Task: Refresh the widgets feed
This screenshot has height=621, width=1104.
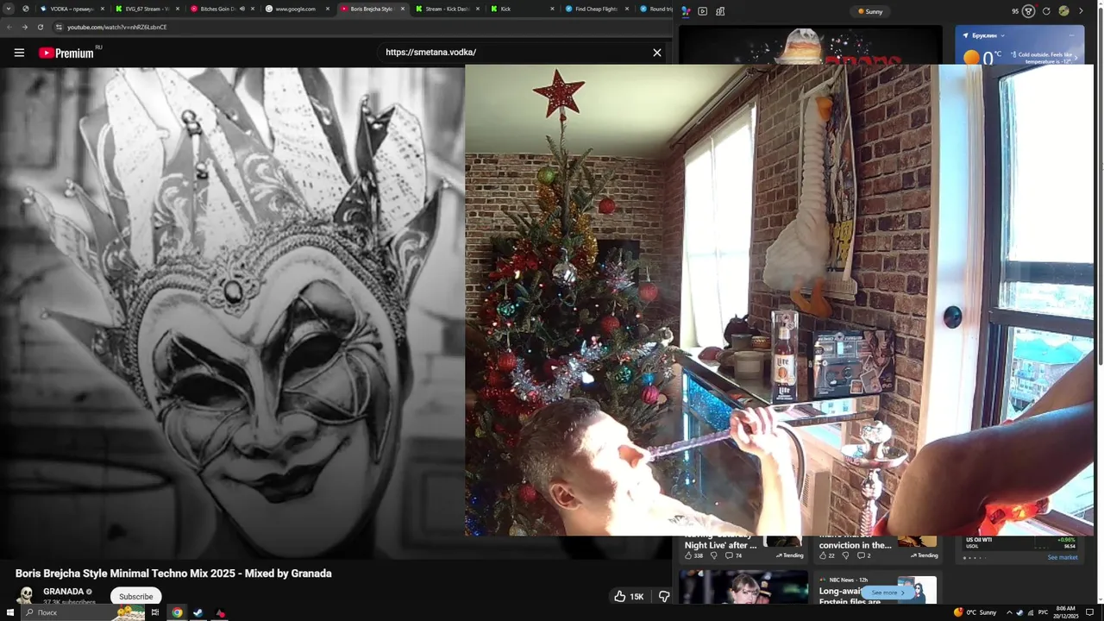Action: coord(1046,11)
